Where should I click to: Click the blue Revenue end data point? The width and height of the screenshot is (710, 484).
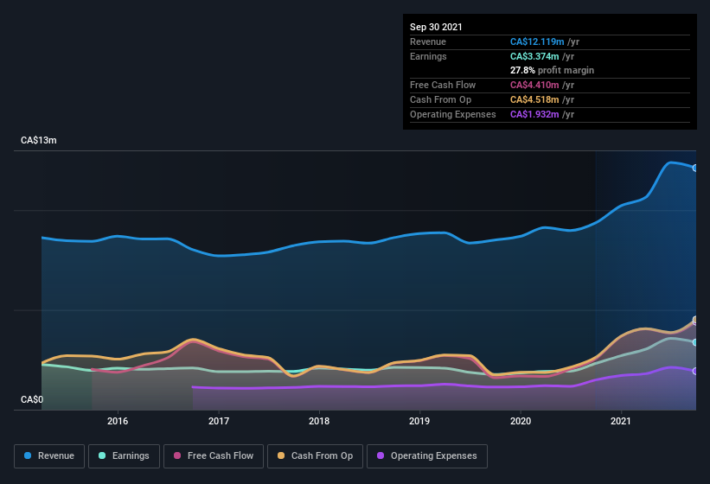[x=695, y=168]
